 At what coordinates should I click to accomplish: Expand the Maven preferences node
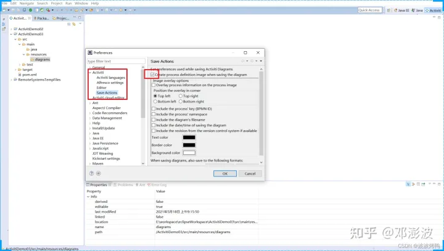(x=90, y=164)
